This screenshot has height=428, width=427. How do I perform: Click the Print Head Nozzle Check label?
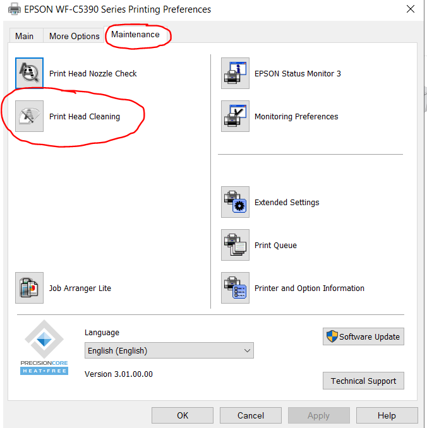pyautogui.click(x=93, y=74)
